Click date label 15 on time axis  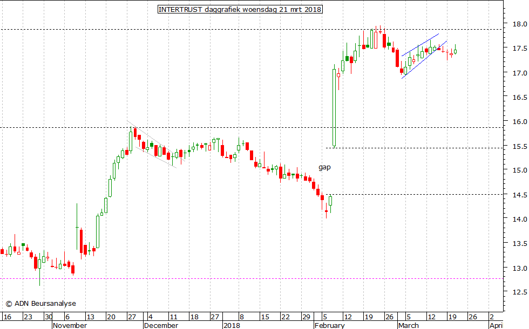[x=265, y=317]
